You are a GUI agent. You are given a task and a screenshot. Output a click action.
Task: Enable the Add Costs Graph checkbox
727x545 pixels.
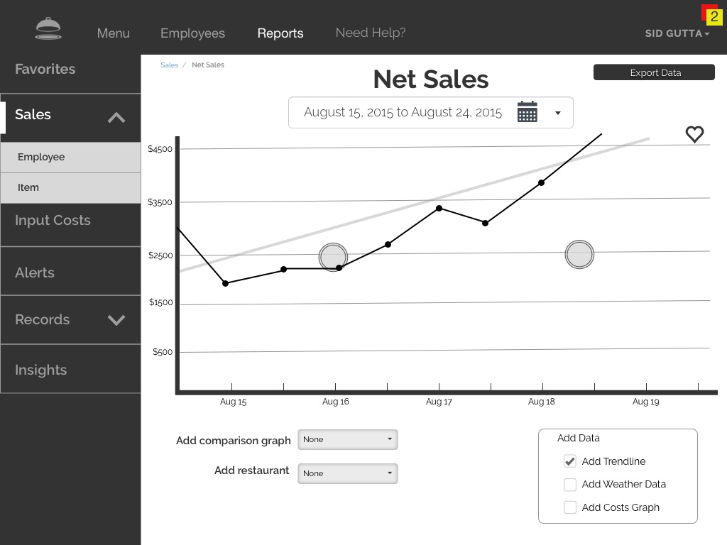[x=570, y=507]
